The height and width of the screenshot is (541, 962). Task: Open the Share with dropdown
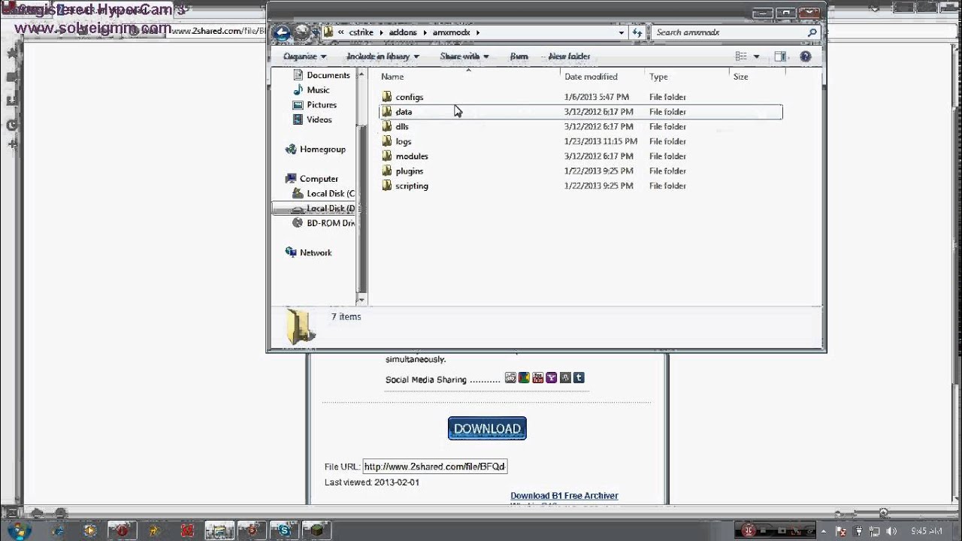464,56
